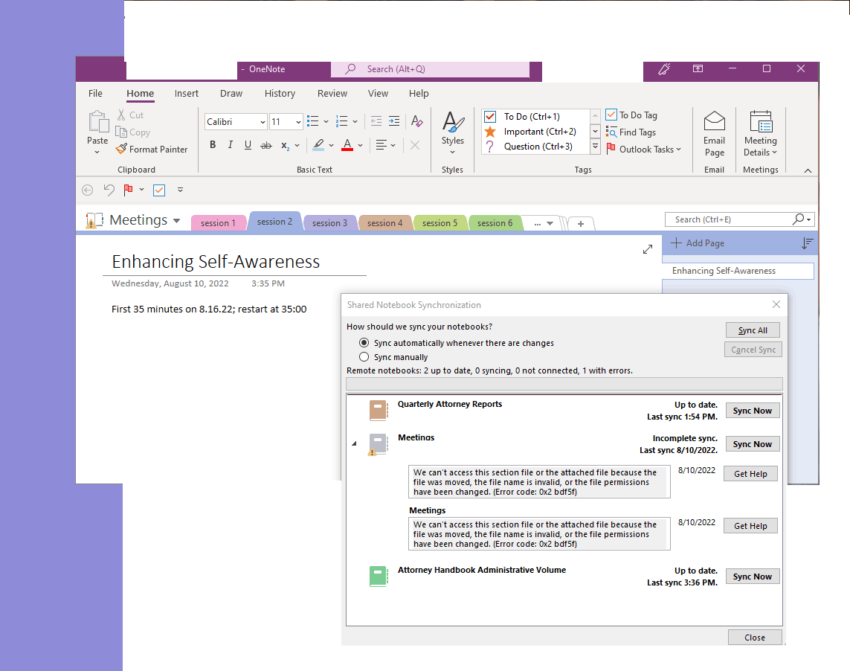The width and height of the screenshot is (850, 671).
Task: Apply bold formatting
Action: (x=213, y=145)
